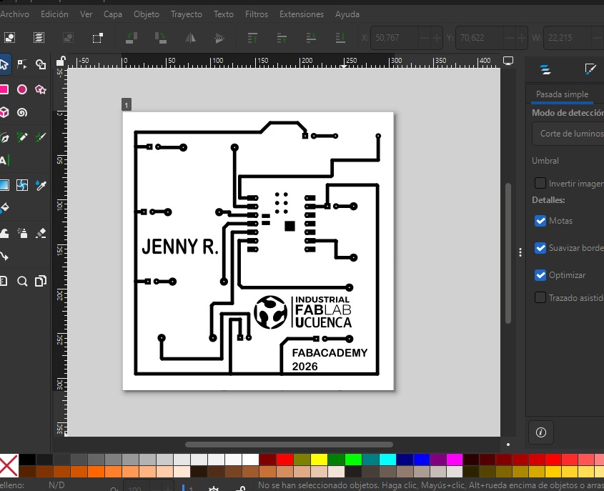
Task: Open the Objeto menu
Action: click(147, 14)
